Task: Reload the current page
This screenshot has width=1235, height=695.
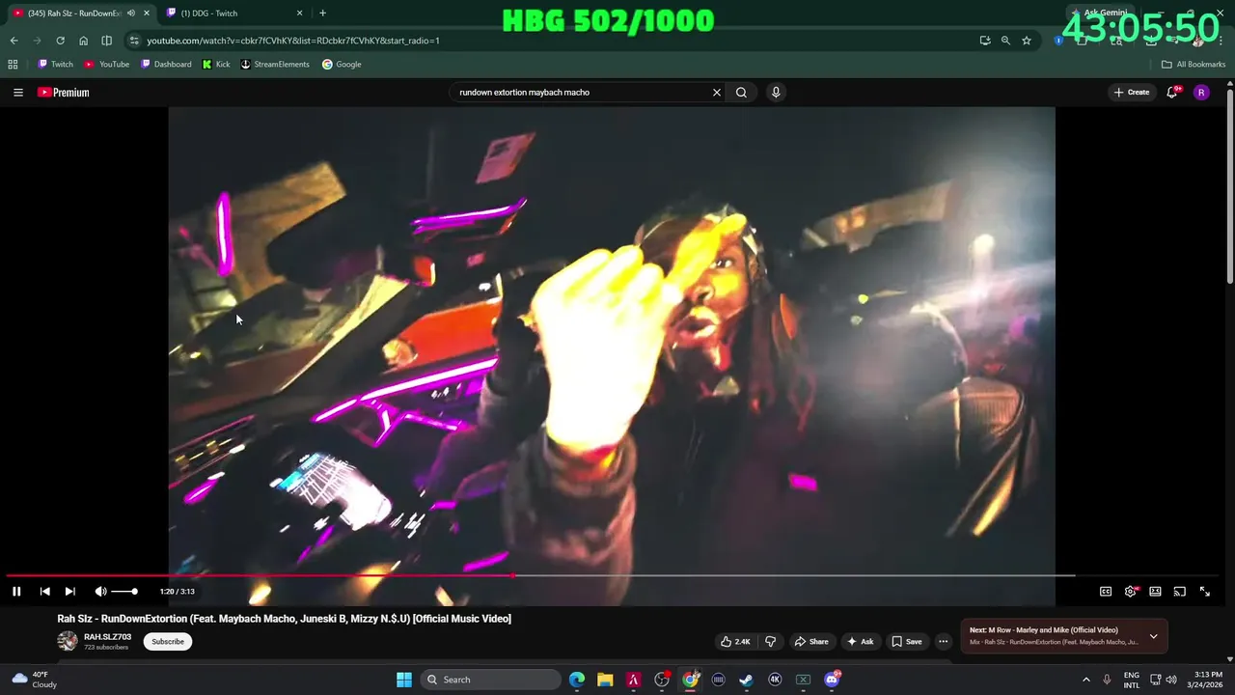Action: (60, 41)
